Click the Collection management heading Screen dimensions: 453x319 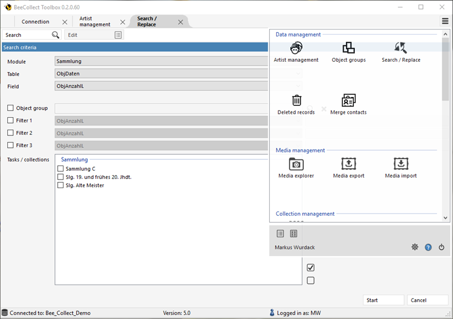[x=305, y=214]
